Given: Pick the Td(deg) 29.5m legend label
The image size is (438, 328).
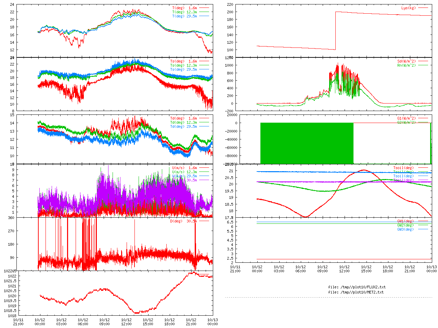Looking at the screenshot, I should [x=183, y=127].
